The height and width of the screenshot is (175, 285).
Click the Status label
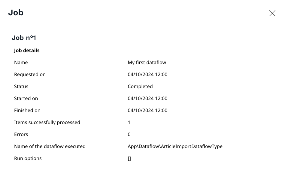click(x=21, y=86)
